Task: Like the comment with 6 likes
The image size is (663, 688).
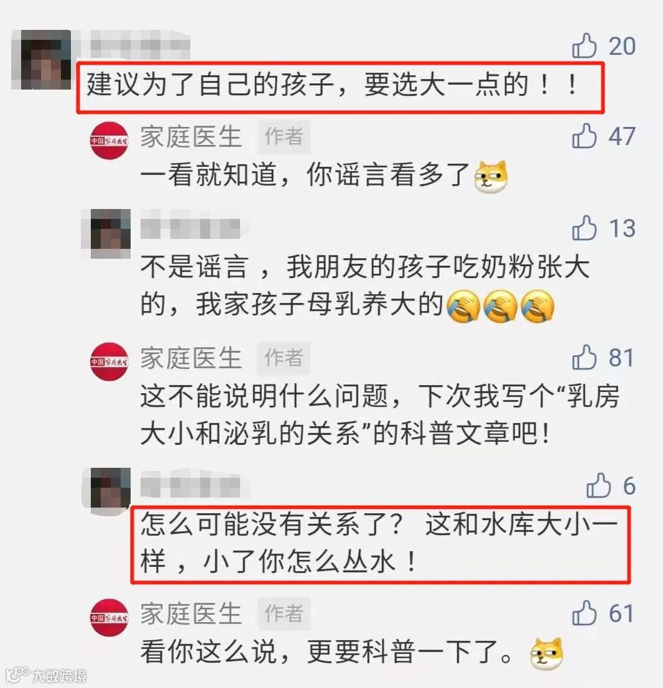Action: pos(598,485)
